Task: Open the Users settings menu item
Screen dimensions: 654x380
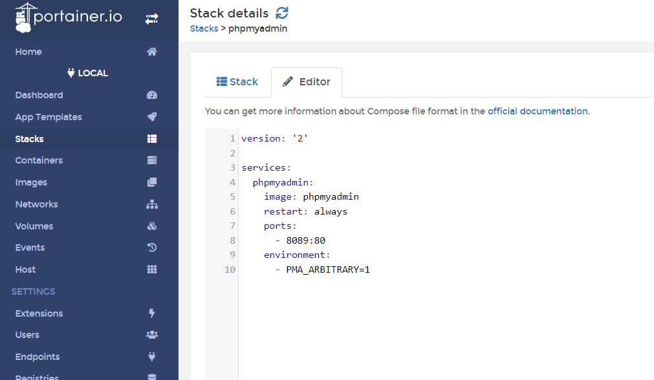Action: pos(27,335)
